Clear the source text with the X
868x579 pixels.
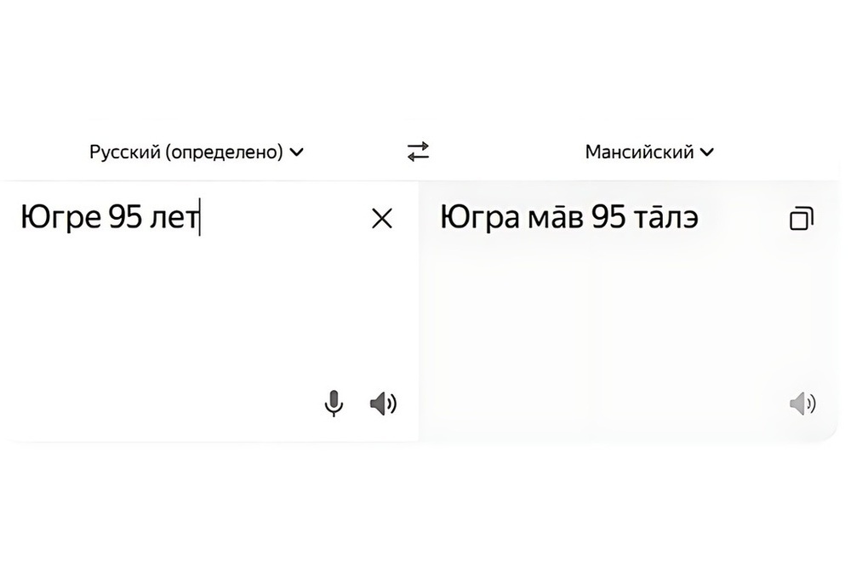(x=382, y=219)
